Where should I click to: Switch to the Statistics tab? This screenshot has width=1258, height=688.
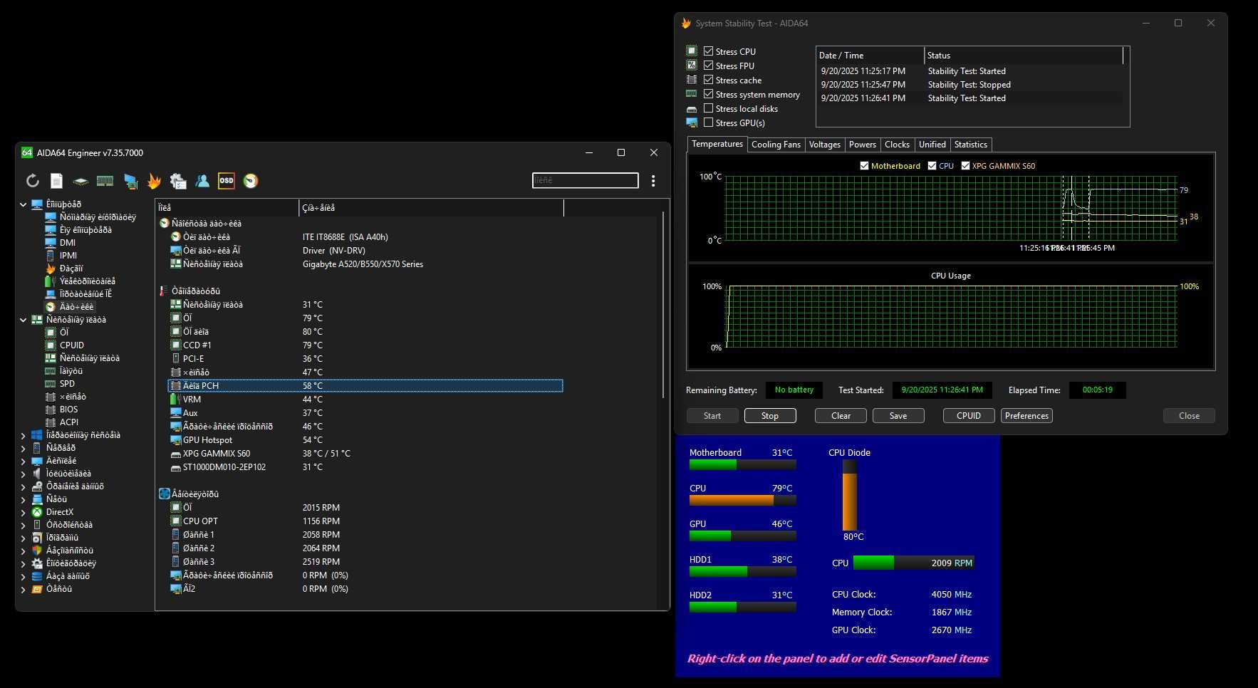tap(970, 145)
